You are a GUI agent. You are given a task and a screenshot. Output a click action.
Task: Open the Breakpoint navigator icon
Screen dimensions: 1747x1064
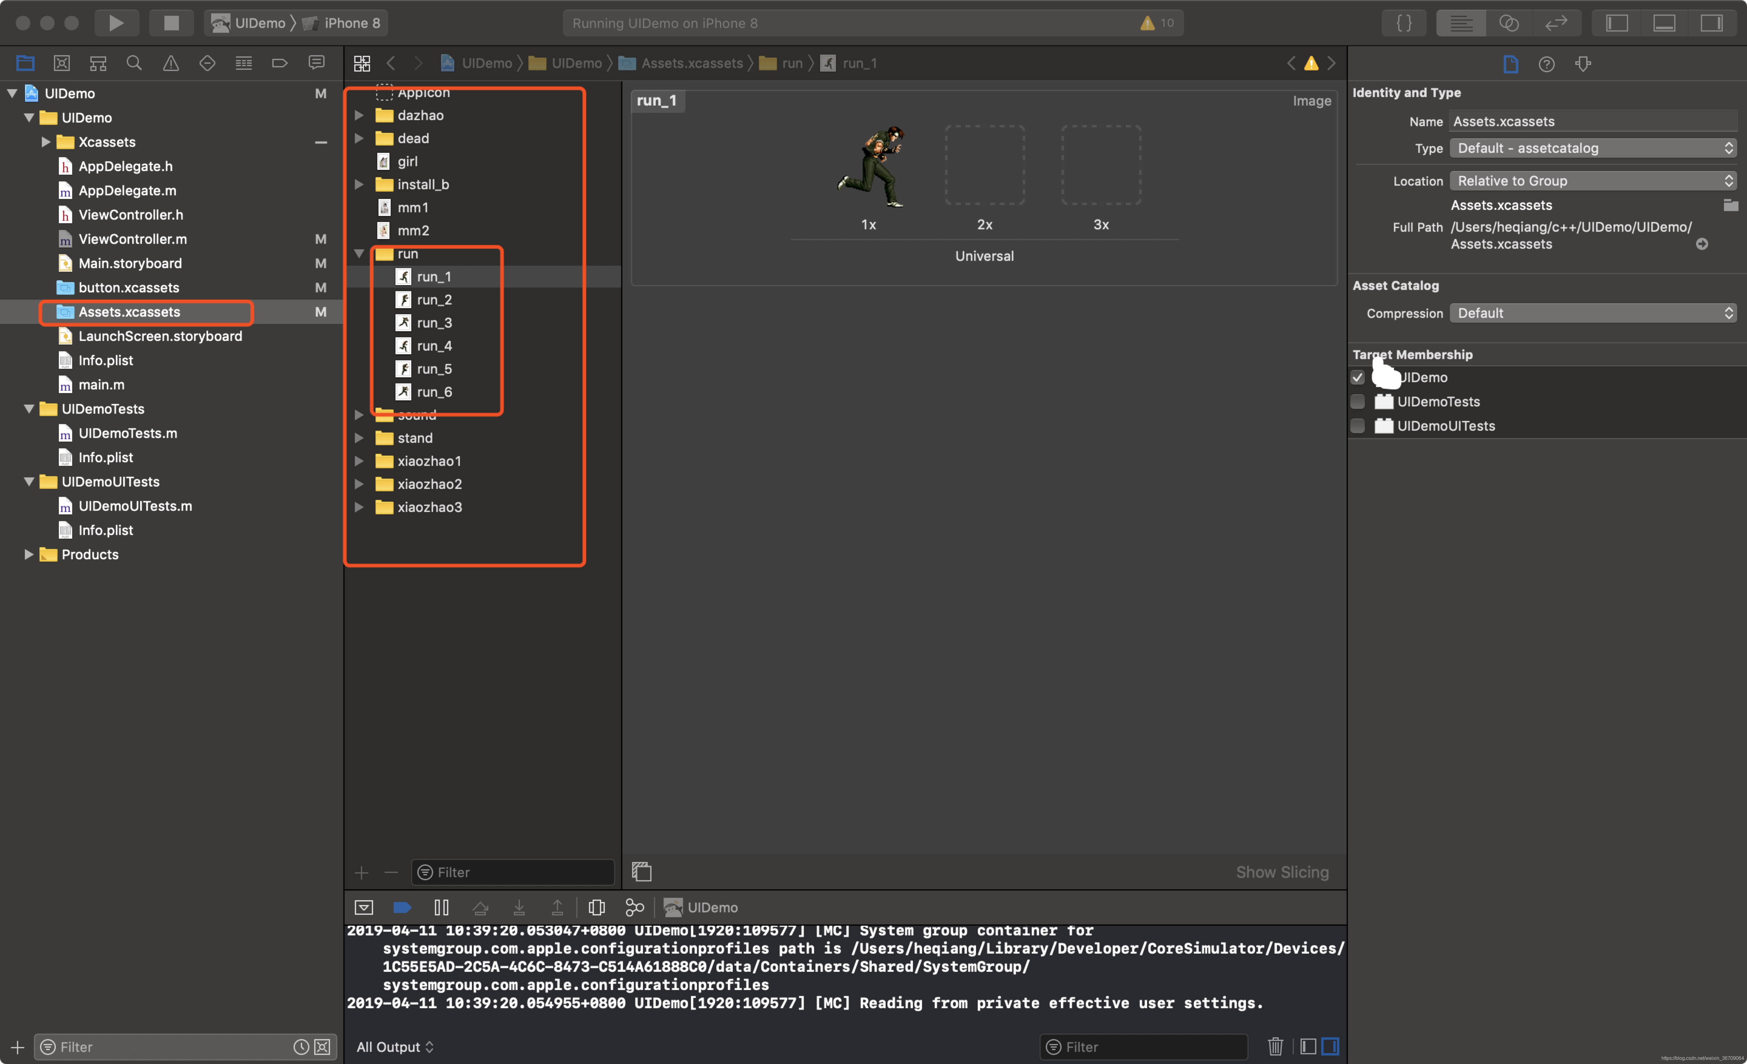(279, 63)
